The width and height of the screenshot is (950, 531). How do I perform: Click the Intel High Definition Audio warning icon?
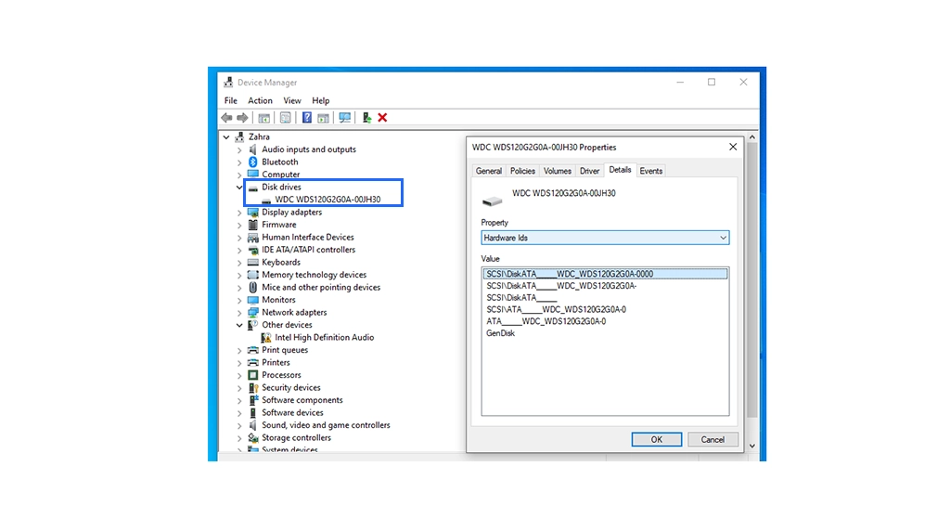click(266, 338)
